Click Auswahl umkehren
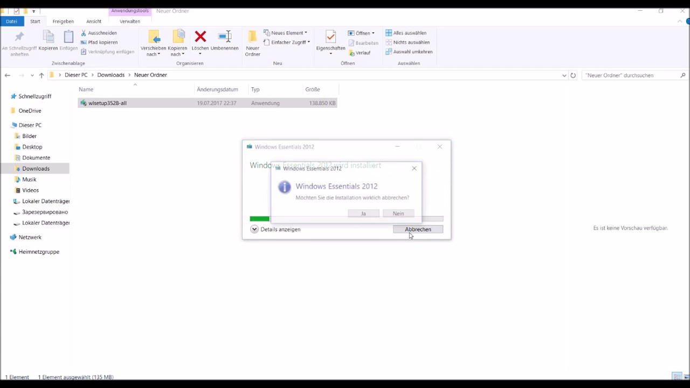Screen dimensions: 690x388 pyautogui.click(x=409, y=52)
